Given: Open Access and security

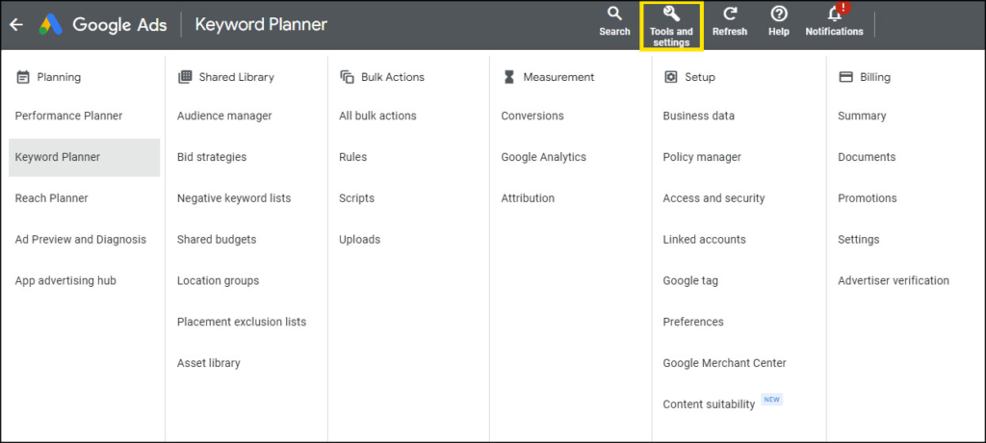Looking at the screenshot, I should [x=714, y=198].
